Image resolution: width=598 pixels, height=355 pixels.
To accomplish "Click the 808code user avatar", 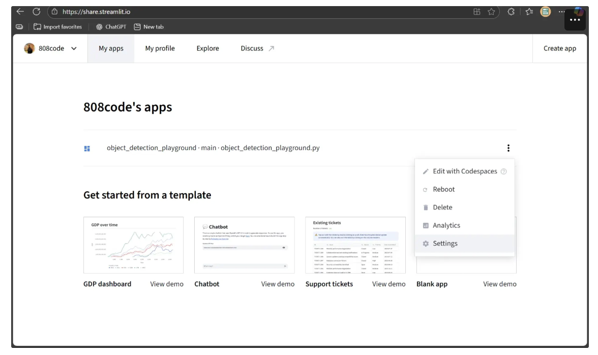I will pos(29,48).
